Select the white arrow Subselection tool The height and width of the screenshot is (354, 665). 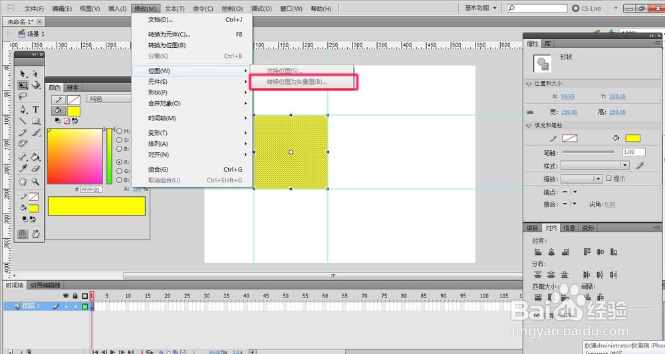(36, 73)
